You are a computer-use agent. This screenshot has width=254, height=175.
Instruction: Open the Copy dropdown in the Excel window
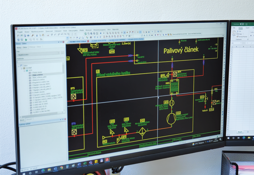243,34
